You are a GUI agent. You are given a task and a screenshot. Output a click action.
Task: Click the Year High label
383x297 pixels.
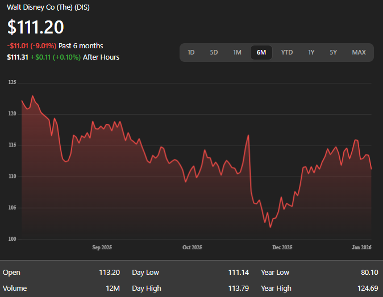(276, 288)
